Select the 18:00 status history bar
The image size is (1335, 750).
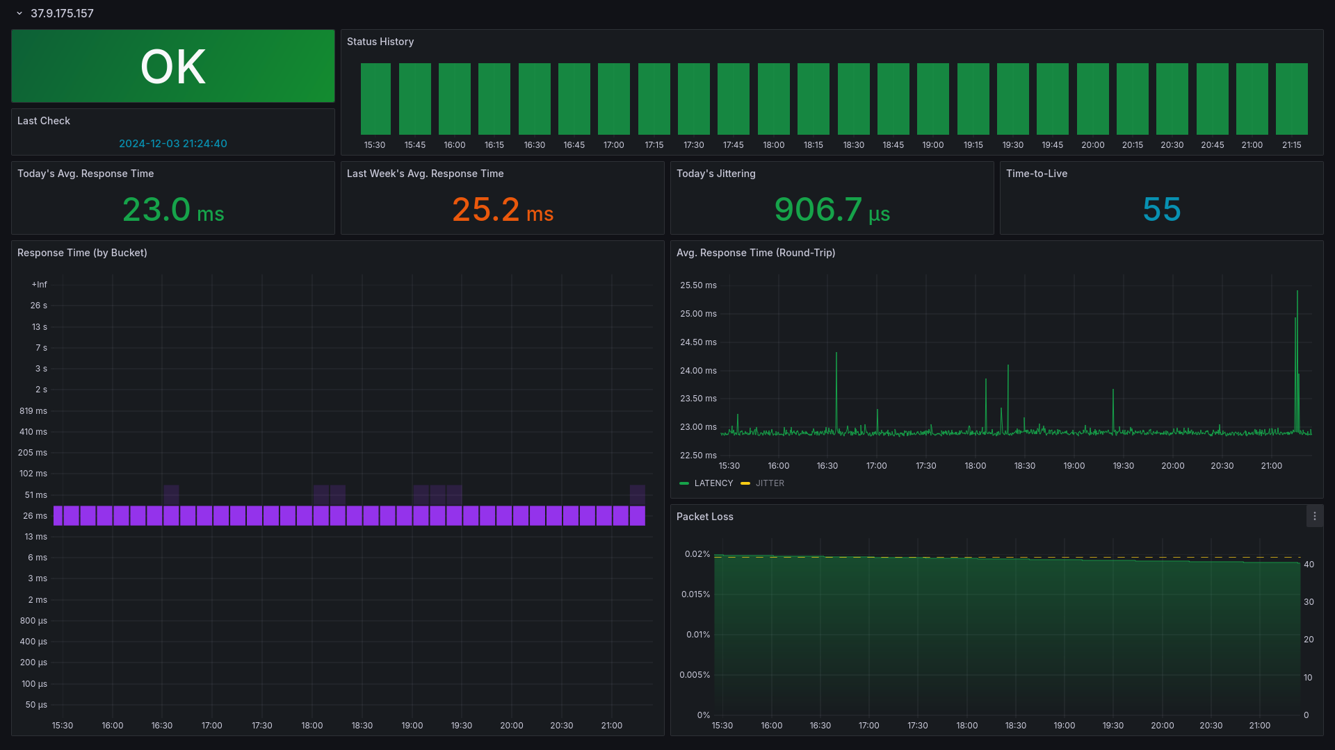(x=773, y=99)
